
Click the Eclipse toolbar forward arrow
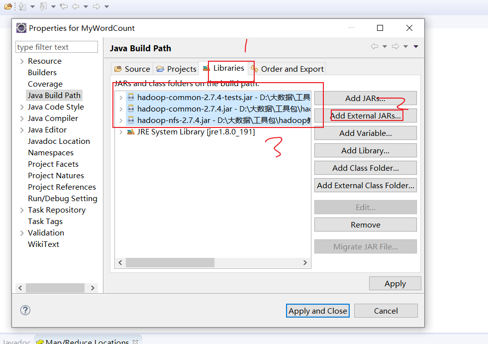97,6
